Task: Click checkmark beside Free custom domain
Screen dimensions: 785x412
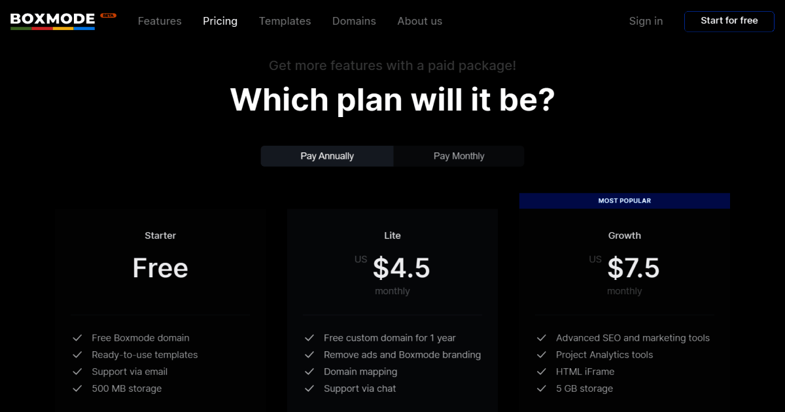Action: pos(309,338)
